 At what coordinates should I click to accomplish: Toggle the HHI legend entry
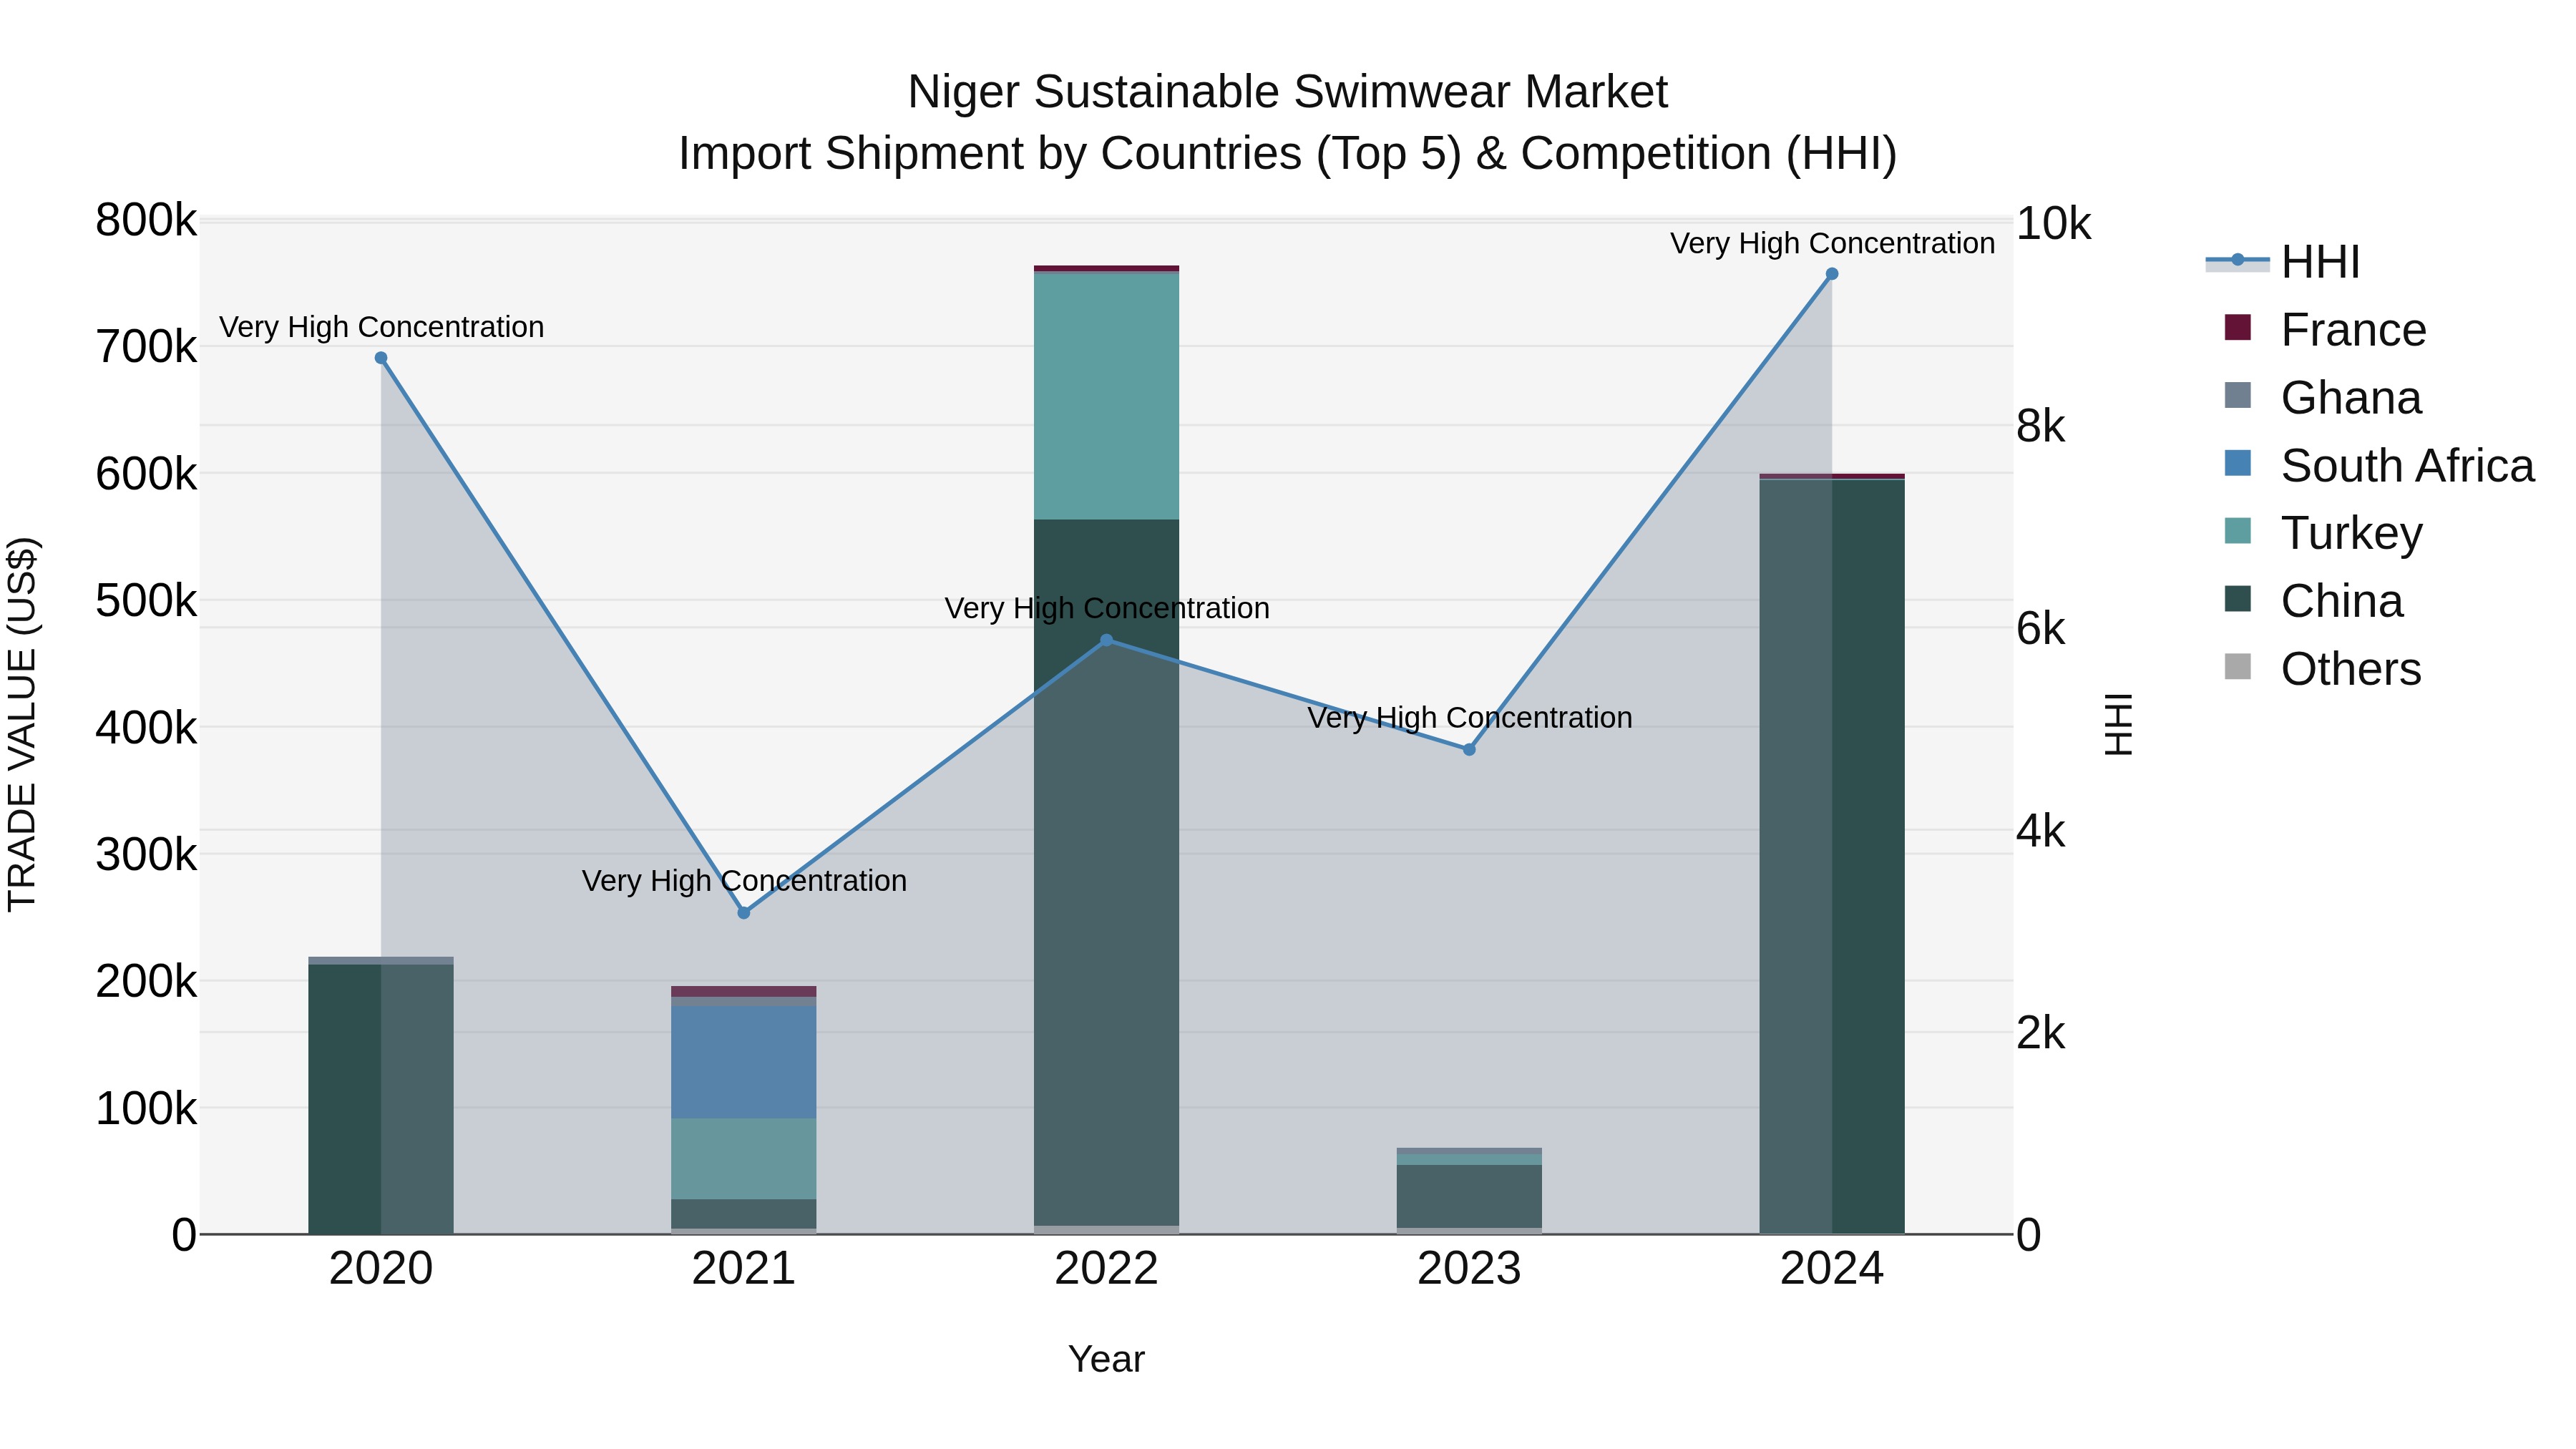point(2284,262)
